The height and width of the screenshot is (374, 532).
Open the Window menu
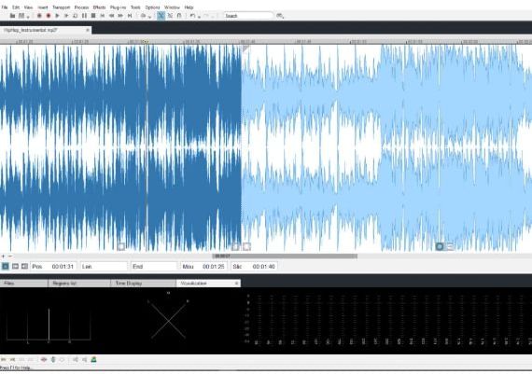point(172,7)
